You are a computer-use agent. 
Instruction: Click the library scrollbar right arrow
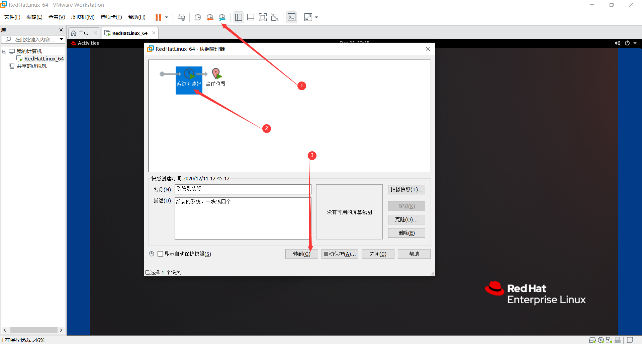coord(61,330)
